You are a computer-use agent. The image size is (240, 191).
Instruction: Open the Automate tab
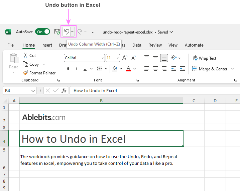tap(194, 45)
